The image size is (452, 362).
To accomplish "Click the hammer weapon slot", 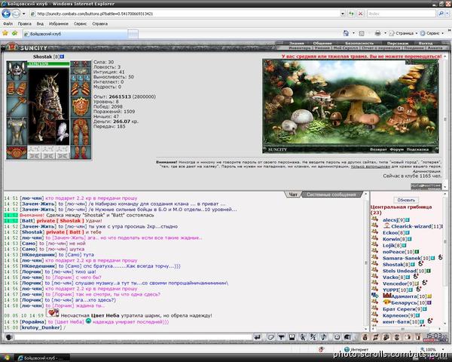I will tap(17, 106).
